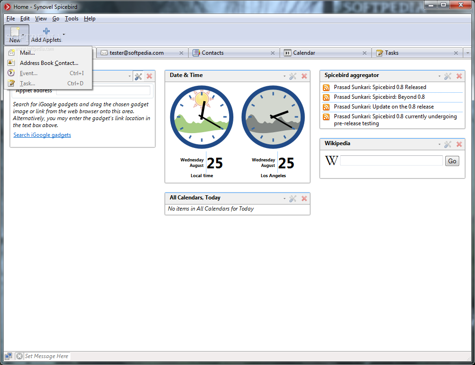The image size is (475, 365).
Task: Click the Applet address text field
Action: coord(103,90)
